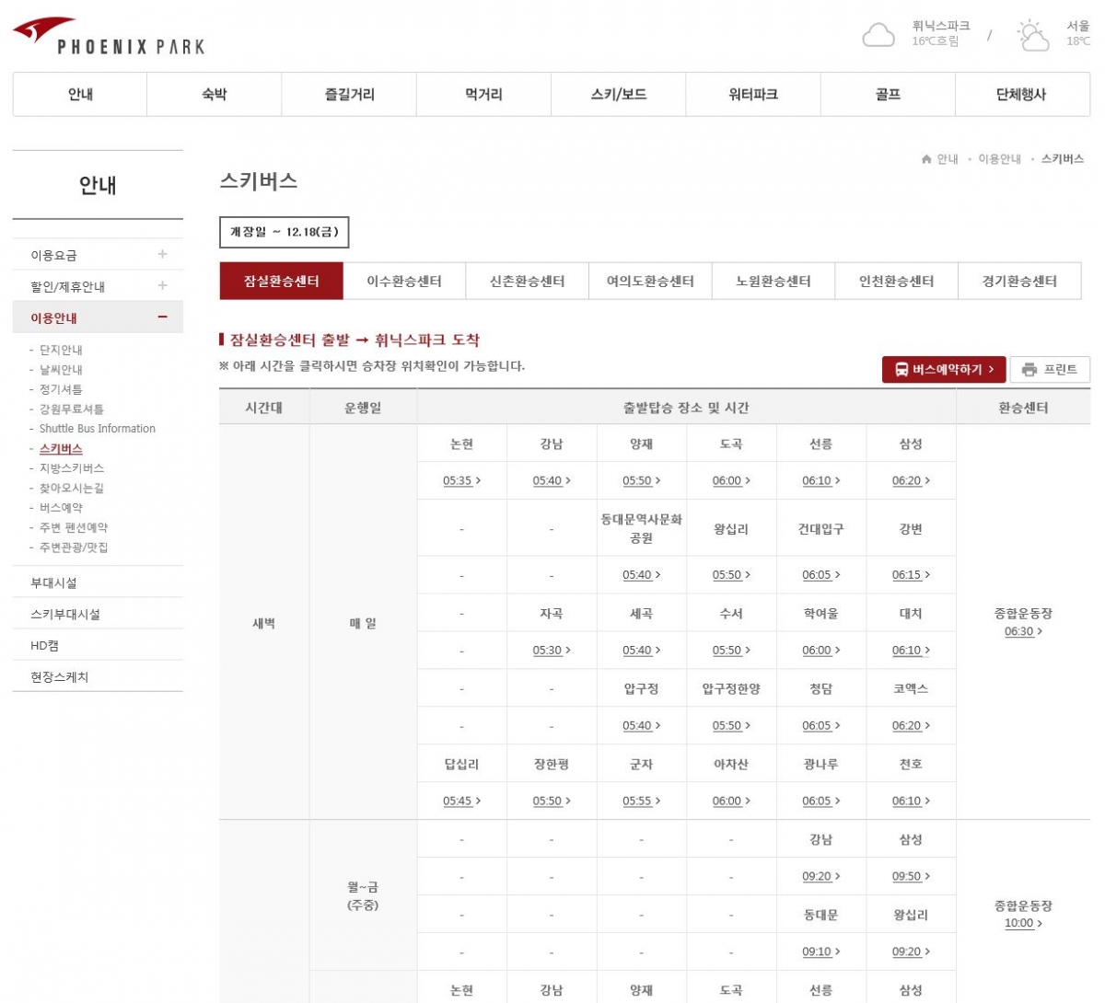Click the bus icon on 버스예약하기 button

click(x=901, y=370)
